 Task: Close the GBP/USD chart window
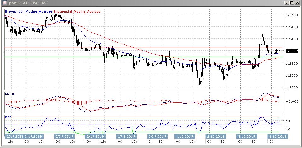point(297,3)
